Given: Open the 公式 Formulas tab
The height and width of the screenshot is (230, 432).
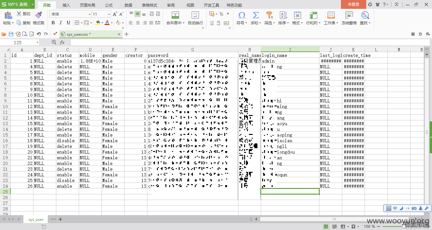Looking at the screenshot, I should tap(109, 5).
